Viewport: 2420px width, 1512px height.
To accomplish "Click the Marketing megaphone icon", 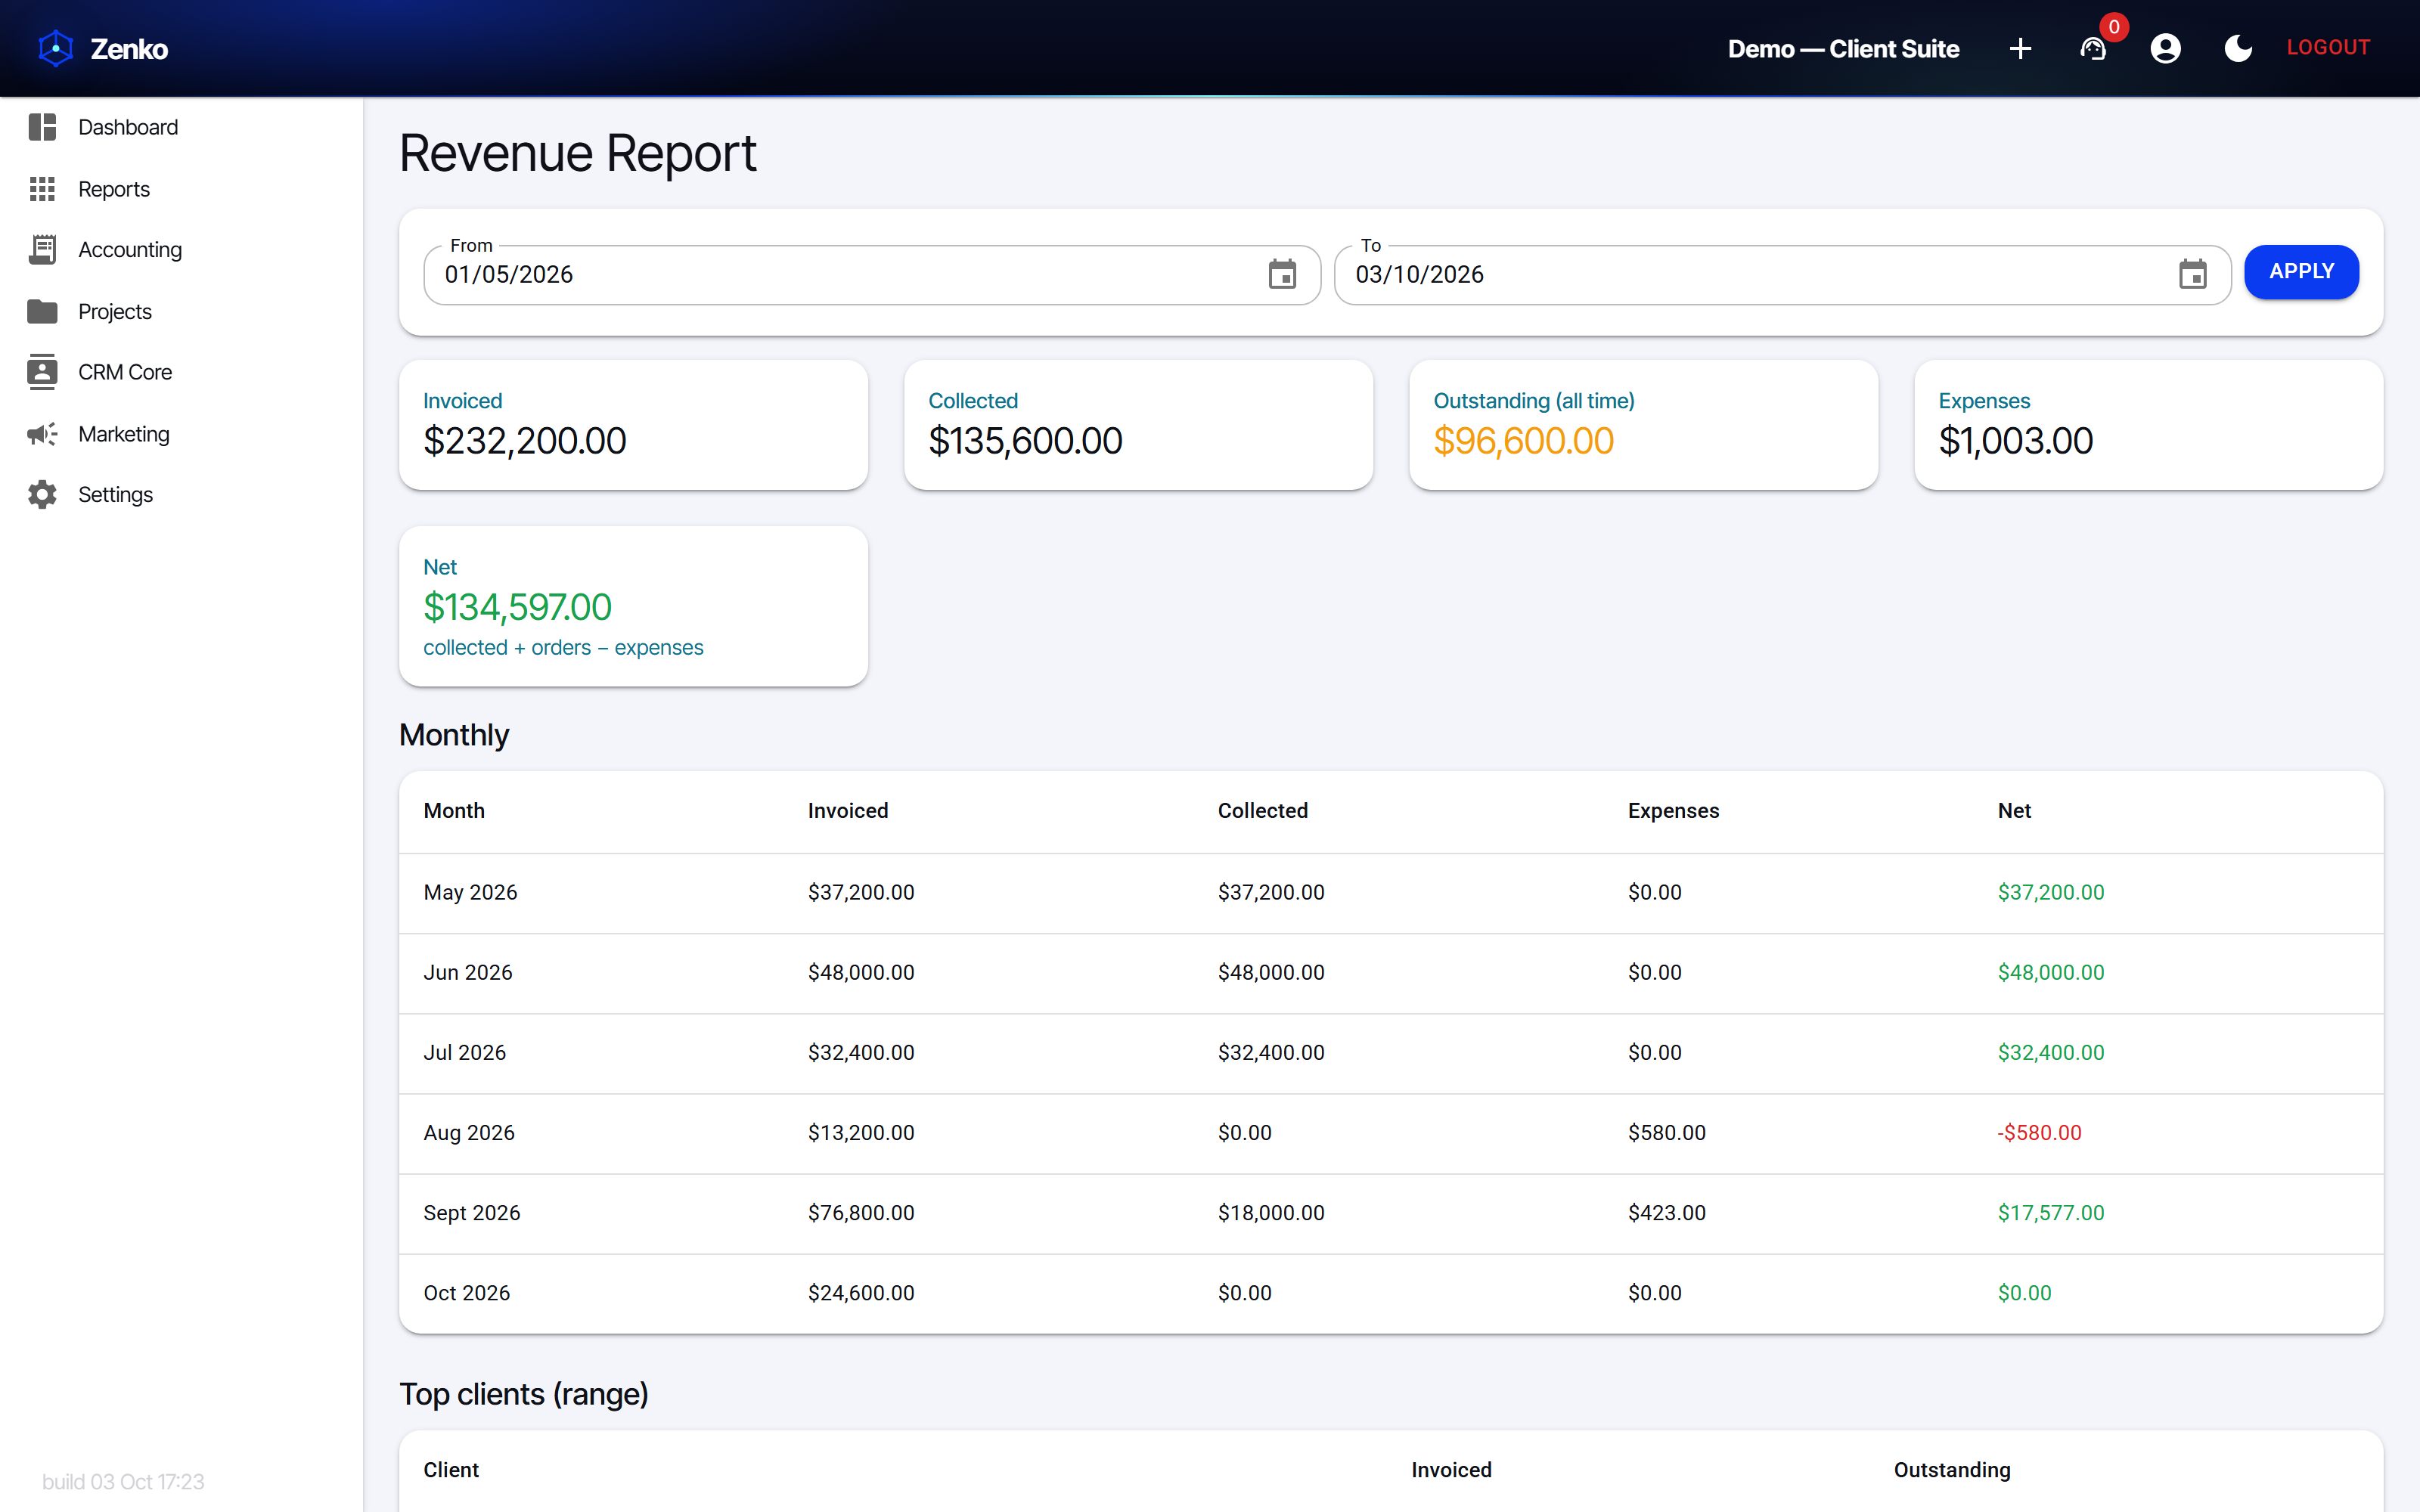I will point(42,434).
